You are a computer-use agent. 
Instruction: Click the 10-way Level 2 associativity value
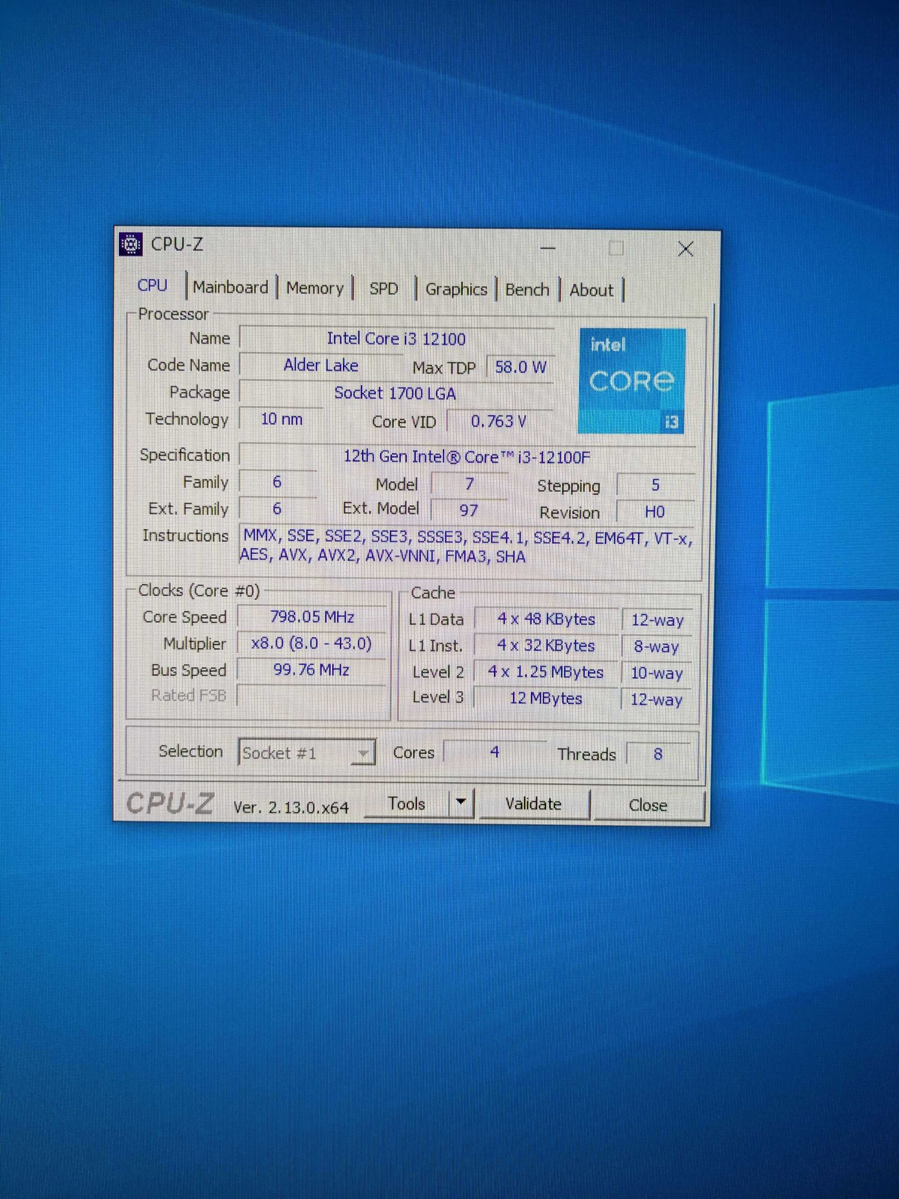(x=656, y=673)
